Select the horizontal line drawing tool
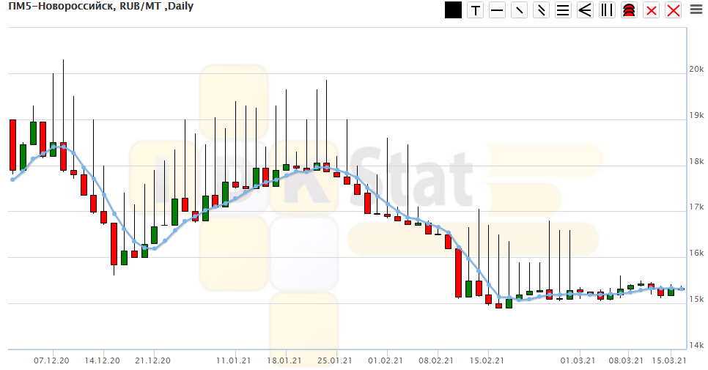This screenshot has width=708, height=370. [498, 10]
